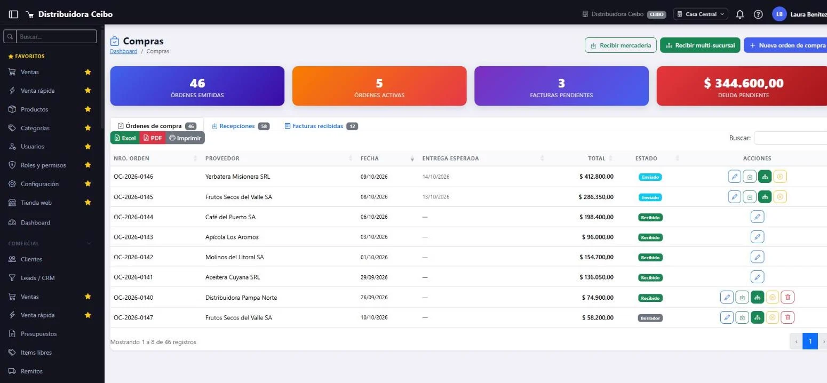The height and width of the screenshot is (383, 827).
Task: Edit order OC-2026-0146 with pencil icon
Action: [x=735, y=177]
